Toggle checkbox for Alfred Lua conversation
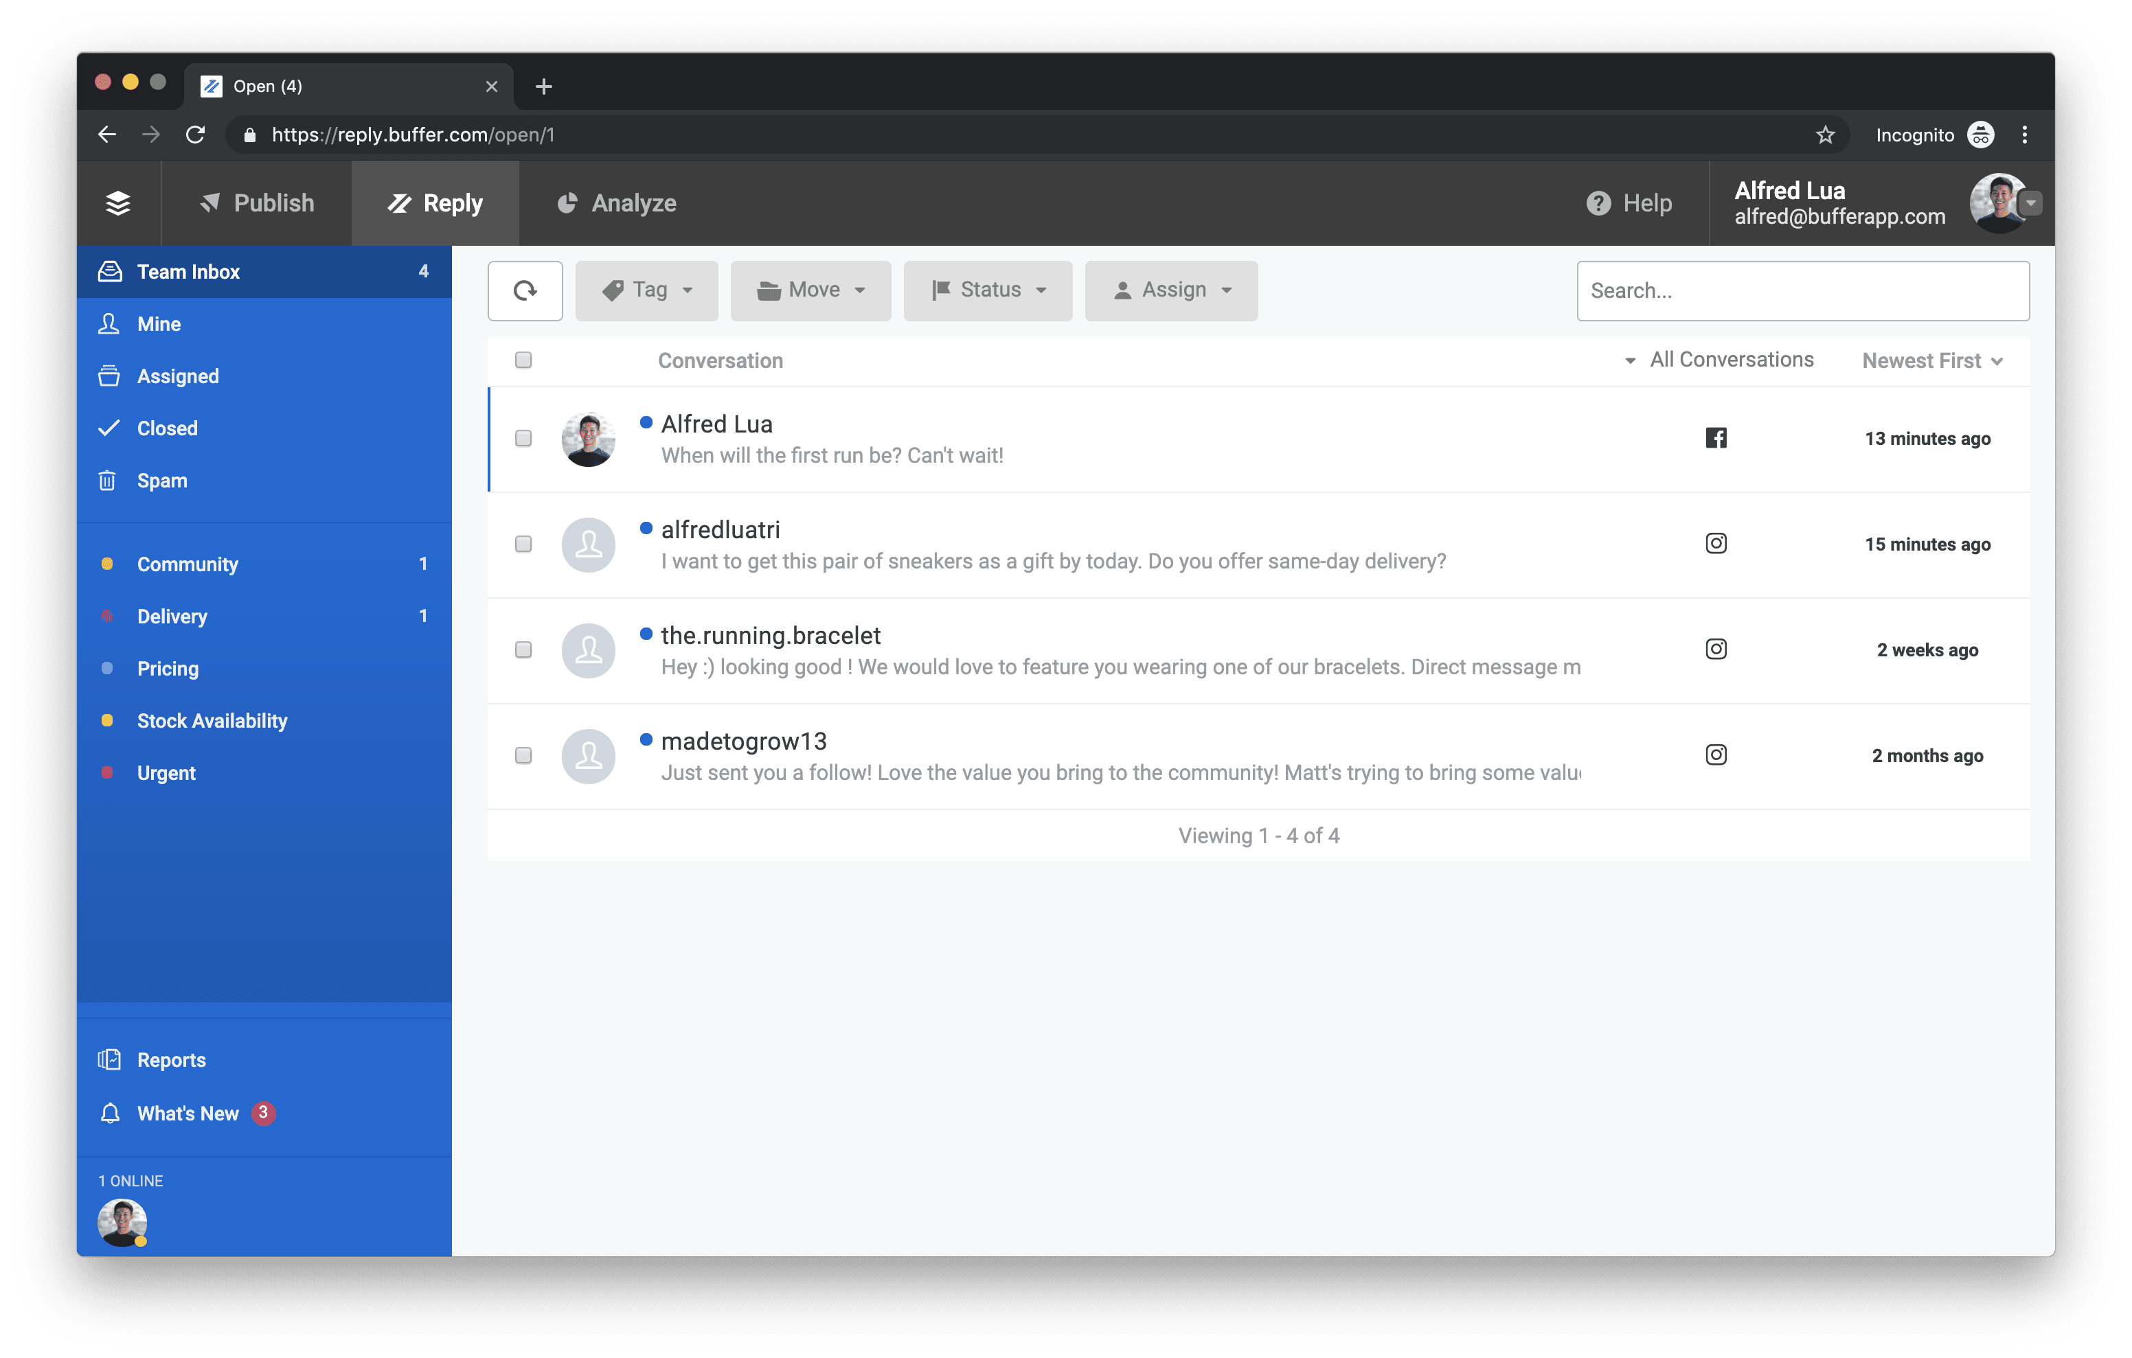The width and height of the screenshot is (2132, 1358). coord(523,437)
